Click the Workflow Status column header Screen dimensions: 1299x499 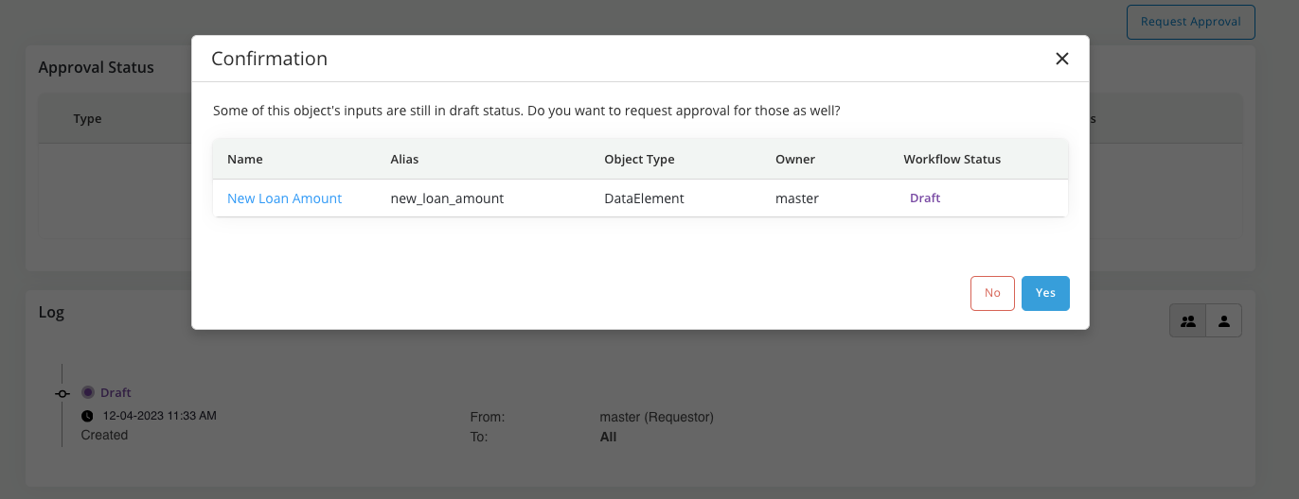coord(952,159)
